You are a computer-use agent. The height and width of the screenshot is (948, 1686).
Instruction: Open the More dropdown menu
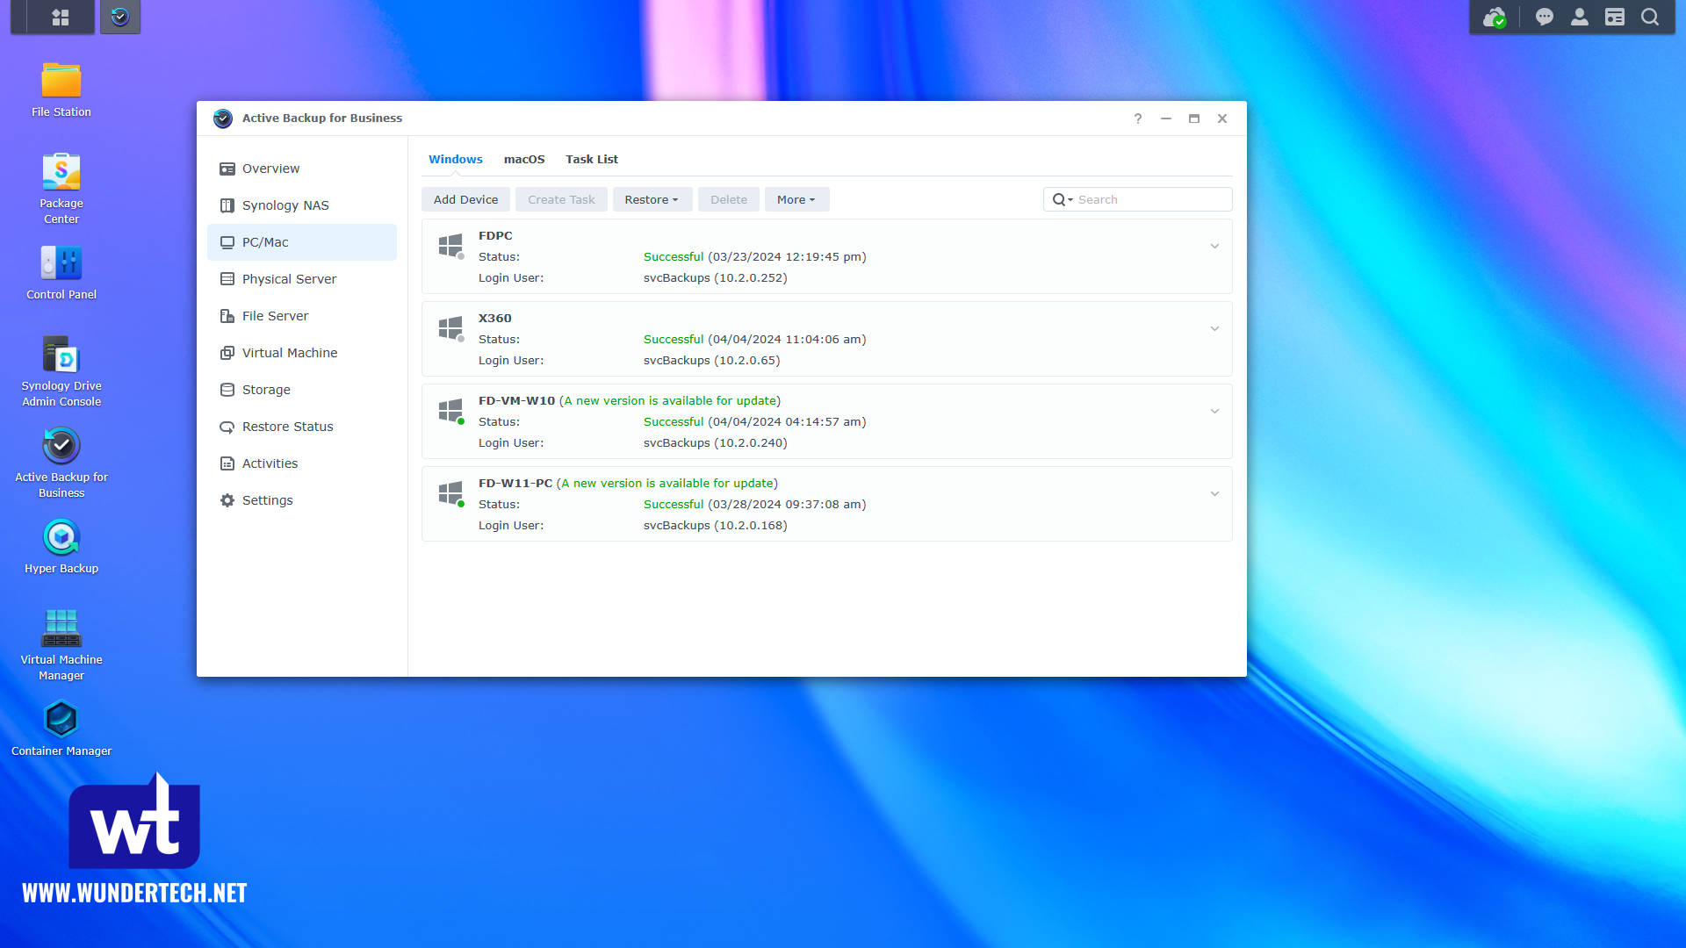[796, 199]
